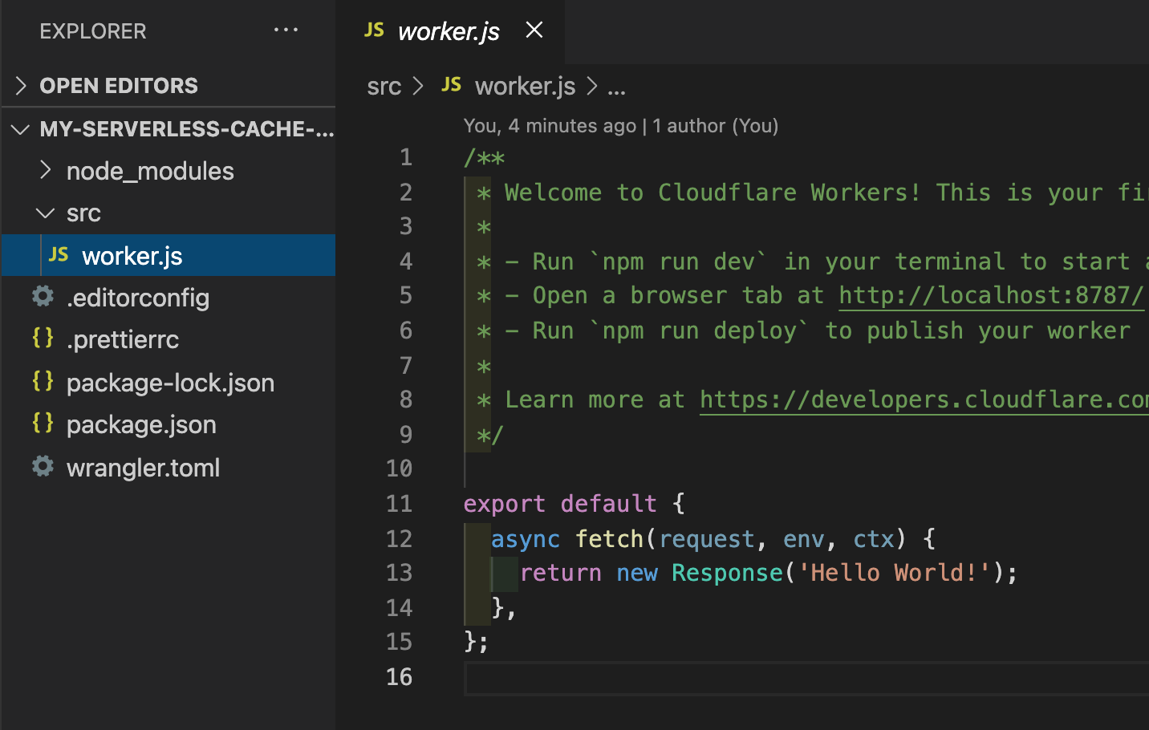This screenshot has height=730, width=1149.
Task: Click the 'default' keyword on line 11
Action: point(608,504)
